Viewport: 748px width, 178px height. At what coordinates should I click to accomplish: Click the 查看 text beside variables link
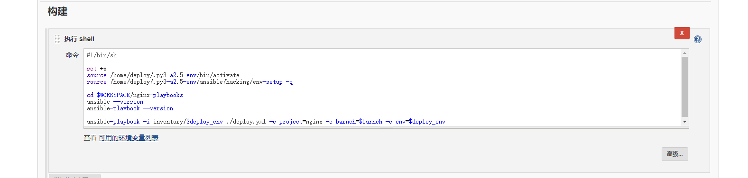(90, 138)
